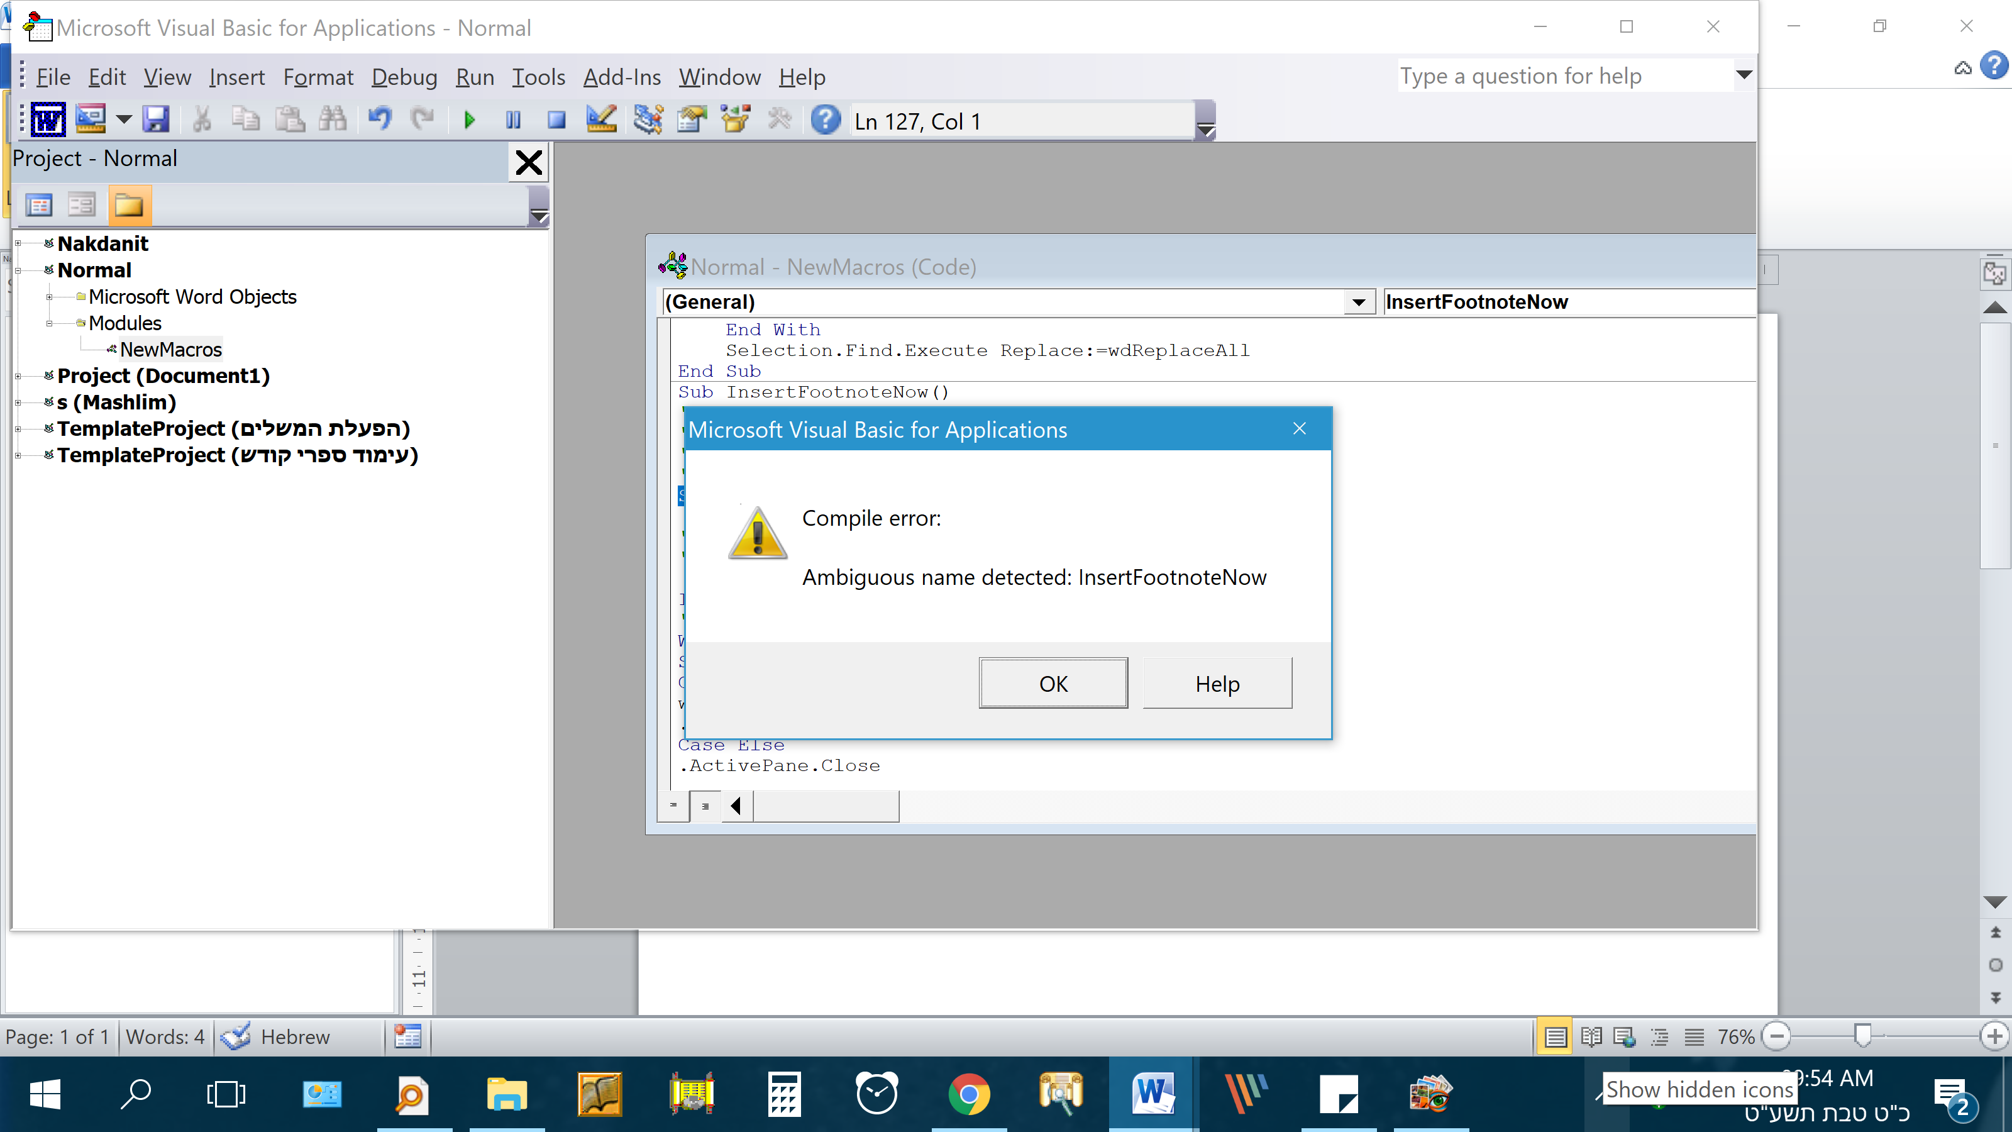Open the (General) object dropdown

[x=1358, y=302]
